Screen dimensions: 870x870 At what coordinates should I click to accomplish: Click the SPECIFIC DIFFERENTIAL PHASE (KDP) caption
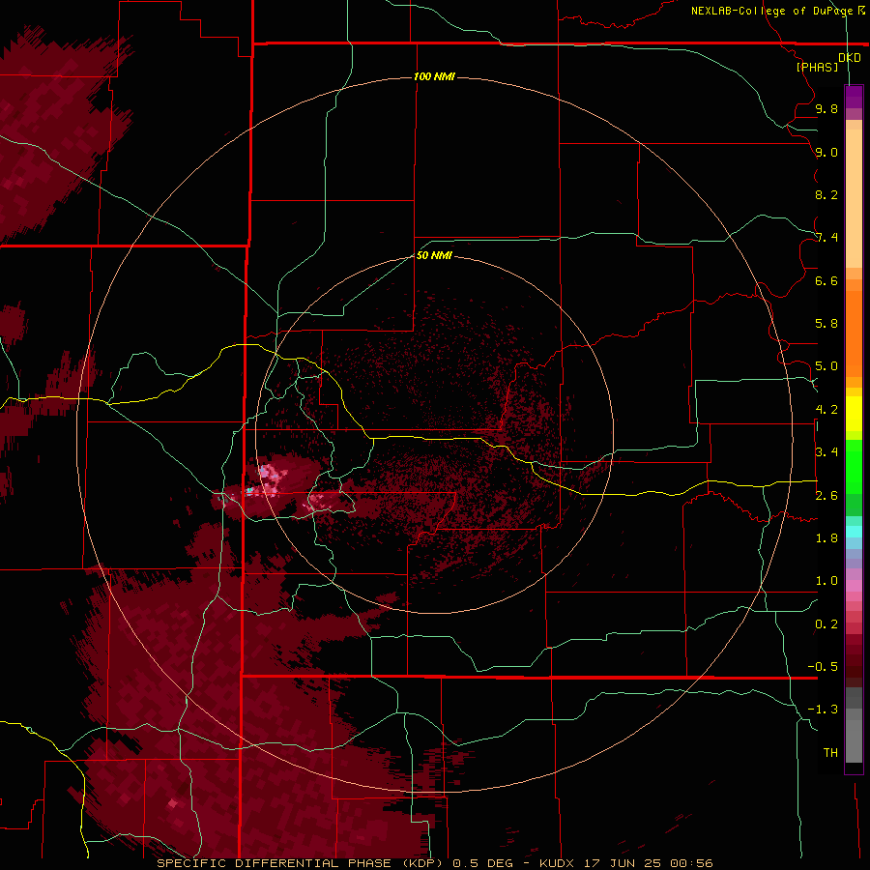[302, 863]
